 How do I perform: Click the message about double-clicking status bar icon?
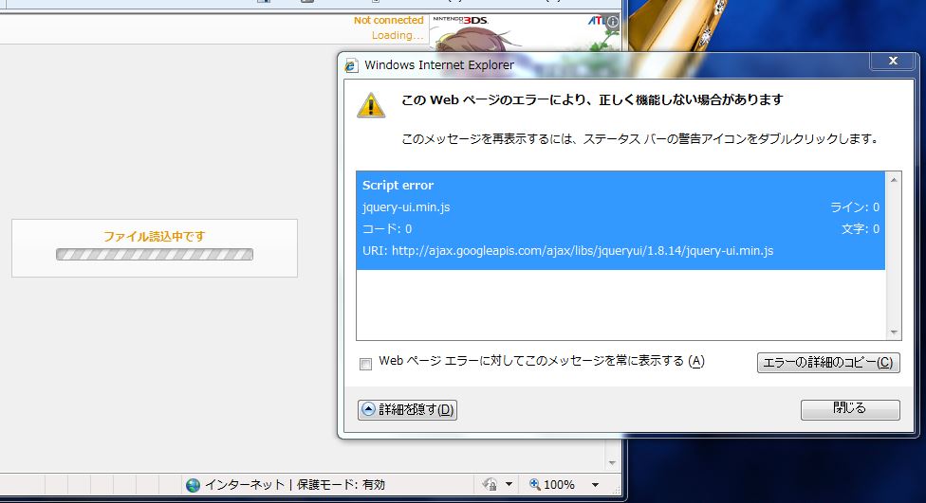[x=640, y=139]
